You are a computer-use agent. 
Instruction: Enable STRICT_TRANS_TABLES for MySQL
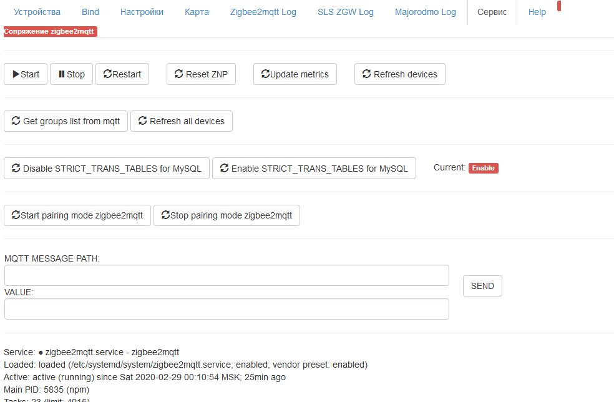pos(314,169)
